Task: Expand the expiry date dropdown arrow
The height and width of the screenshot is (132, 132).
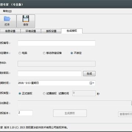Action: coord(93,83)
